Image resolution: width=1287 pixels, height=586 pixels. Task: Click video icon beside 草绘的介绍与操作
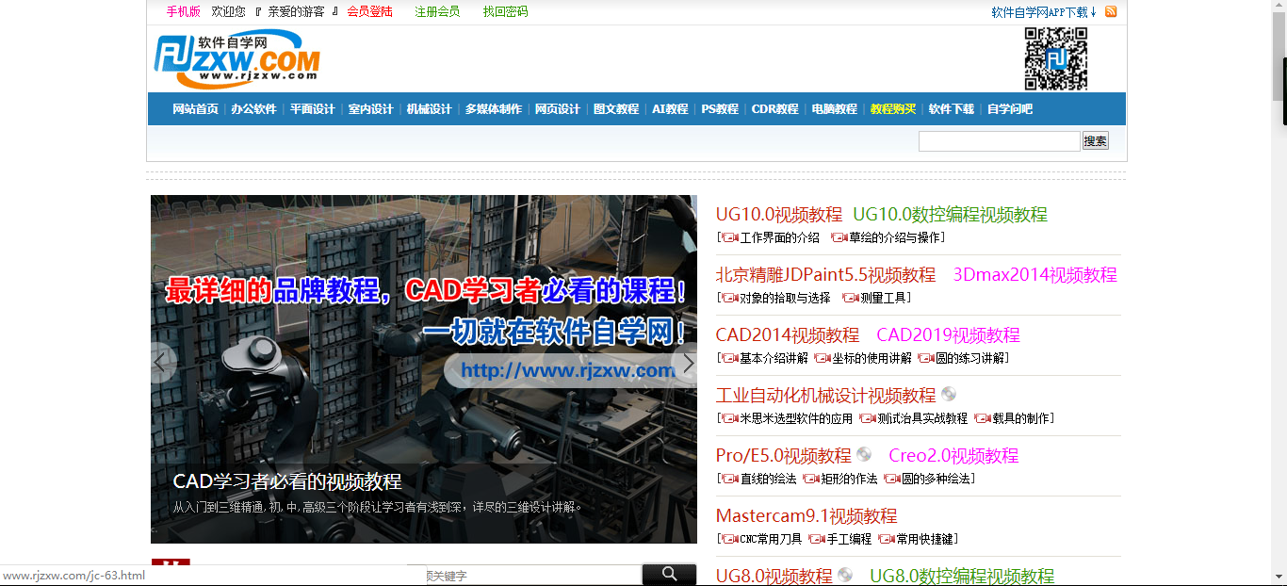tap(839, 237)
